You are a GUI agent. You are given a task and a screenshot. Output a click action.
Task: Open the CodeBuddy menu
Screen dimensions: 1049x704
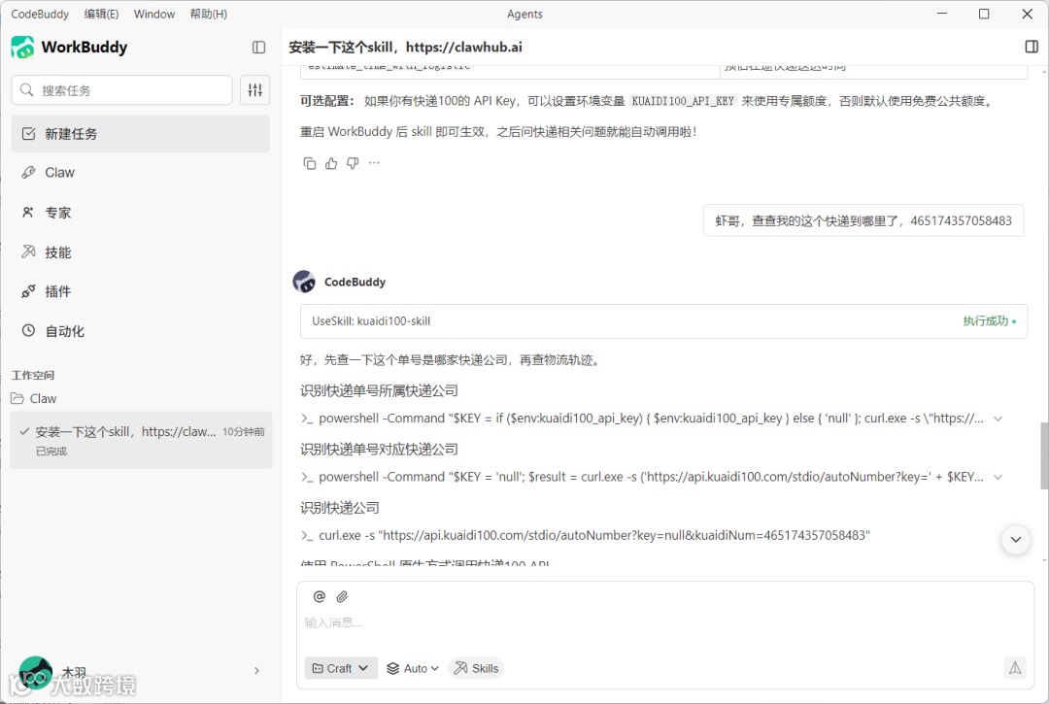[x=40, y=14]
